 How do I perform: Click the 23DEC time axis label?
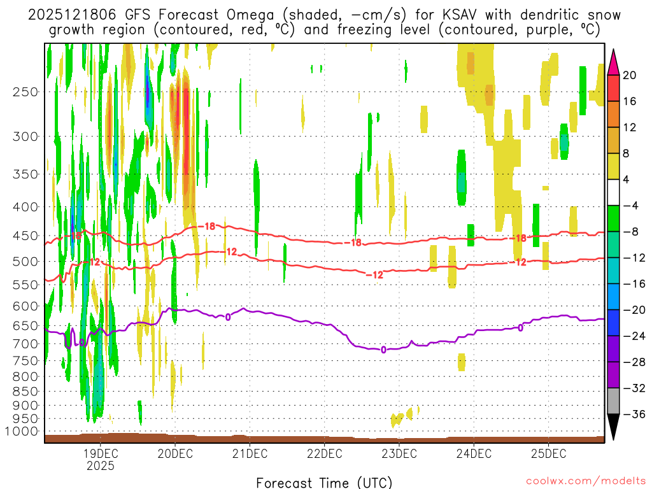pos(399,453)
